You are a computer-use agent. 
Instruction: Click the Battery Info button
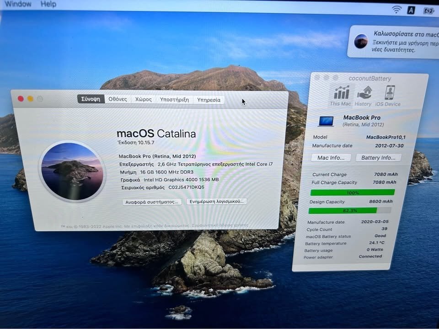(378, 158)
